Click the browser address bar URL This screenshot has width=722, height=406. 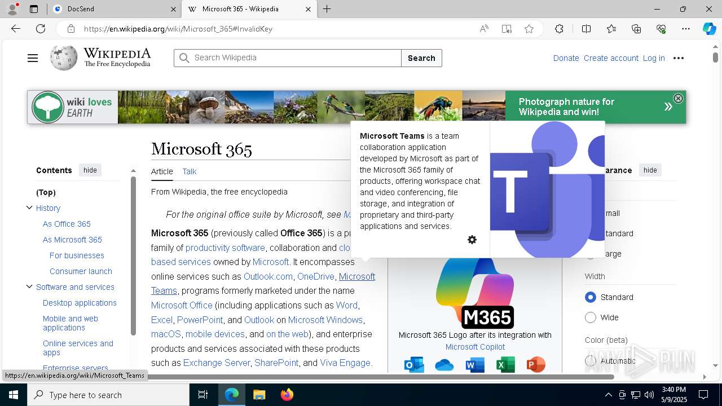178,29
